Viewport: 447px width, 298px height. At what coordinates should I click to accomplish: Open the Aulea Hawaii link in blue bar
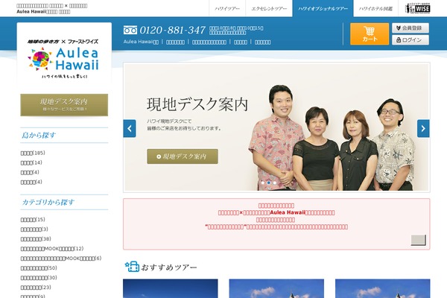click(141, 42)
